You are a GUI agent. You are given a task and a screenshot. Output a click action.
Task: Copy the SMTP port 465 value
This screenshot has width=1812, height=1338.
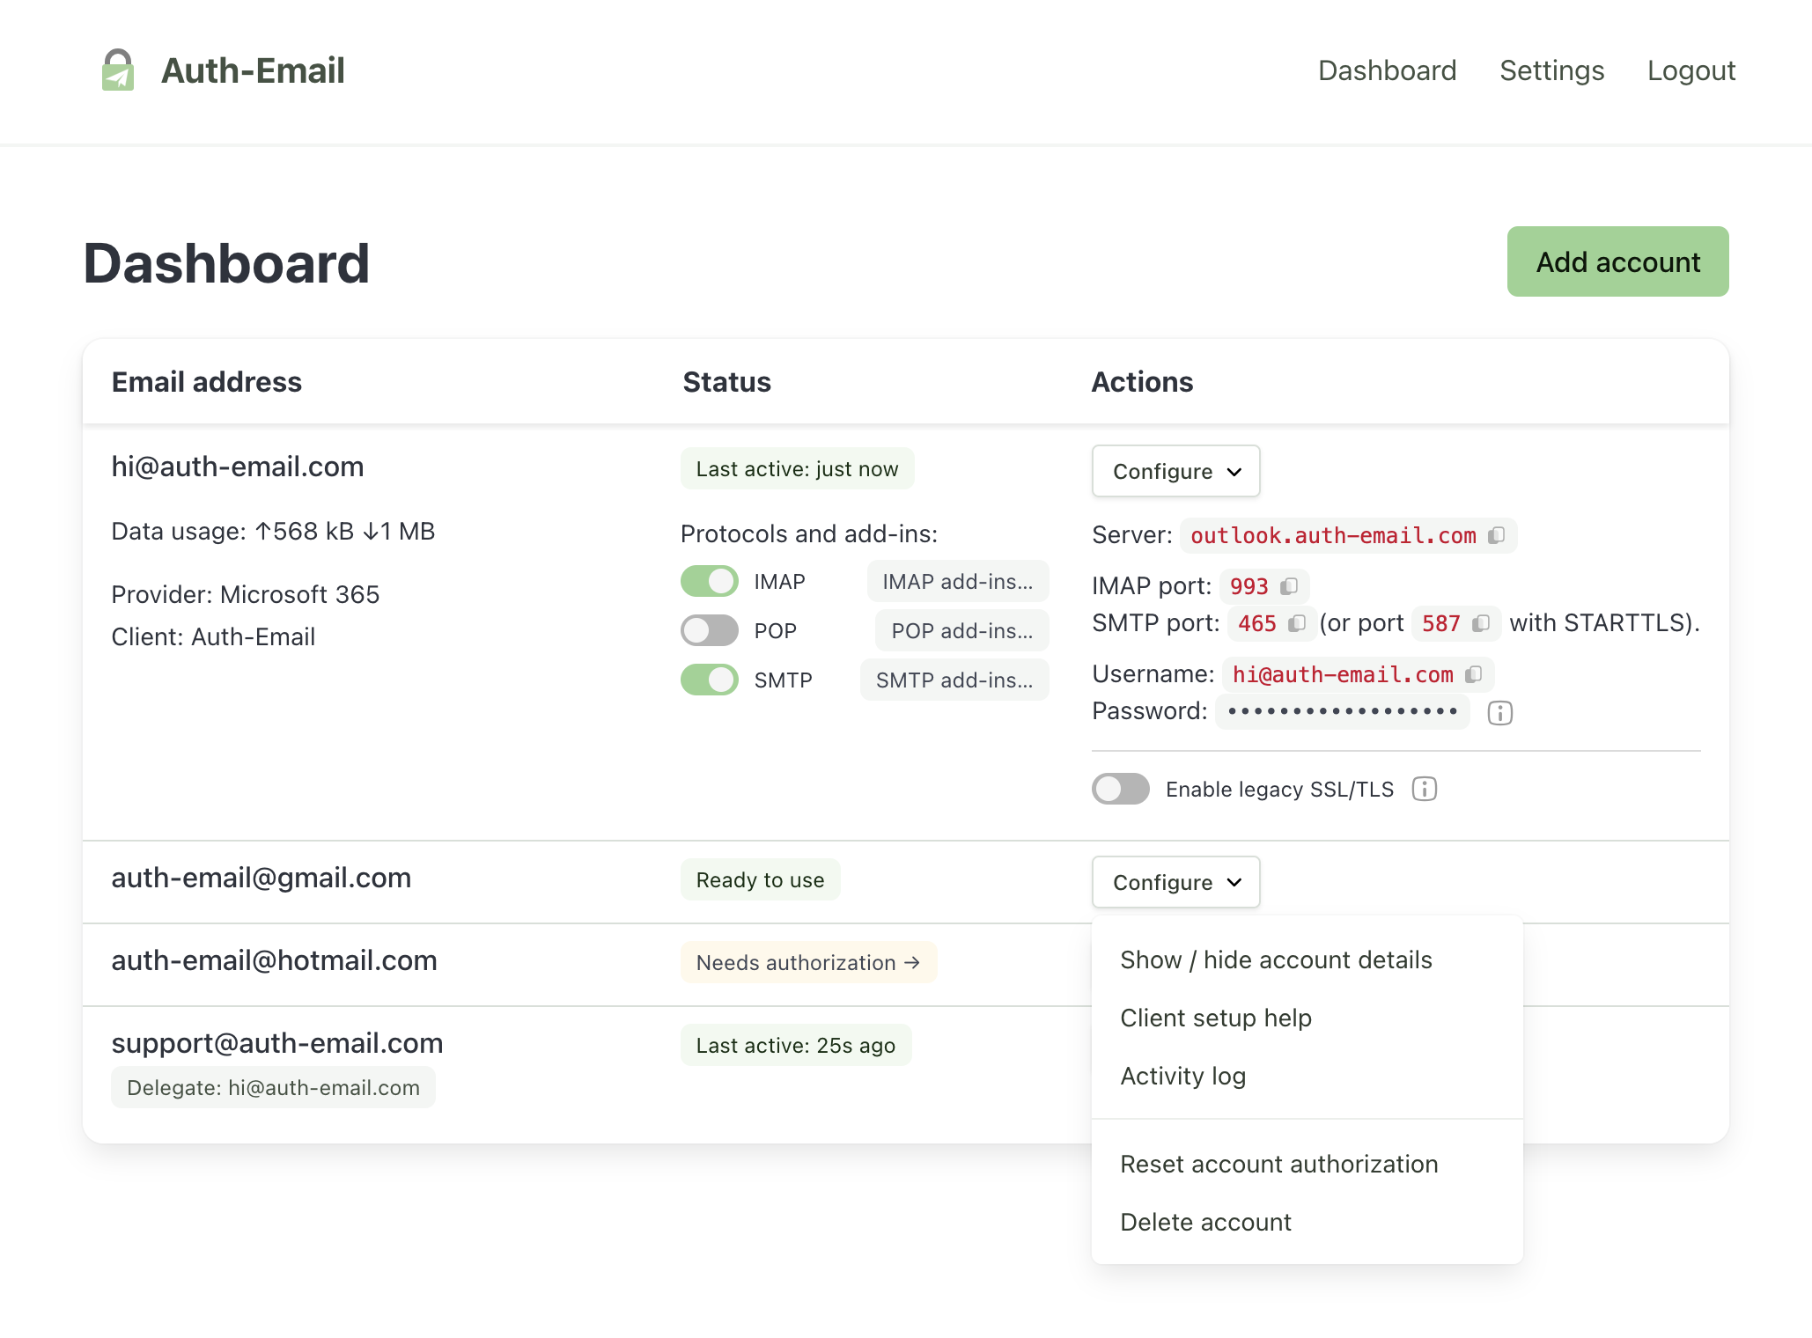tap(1295, 624)
